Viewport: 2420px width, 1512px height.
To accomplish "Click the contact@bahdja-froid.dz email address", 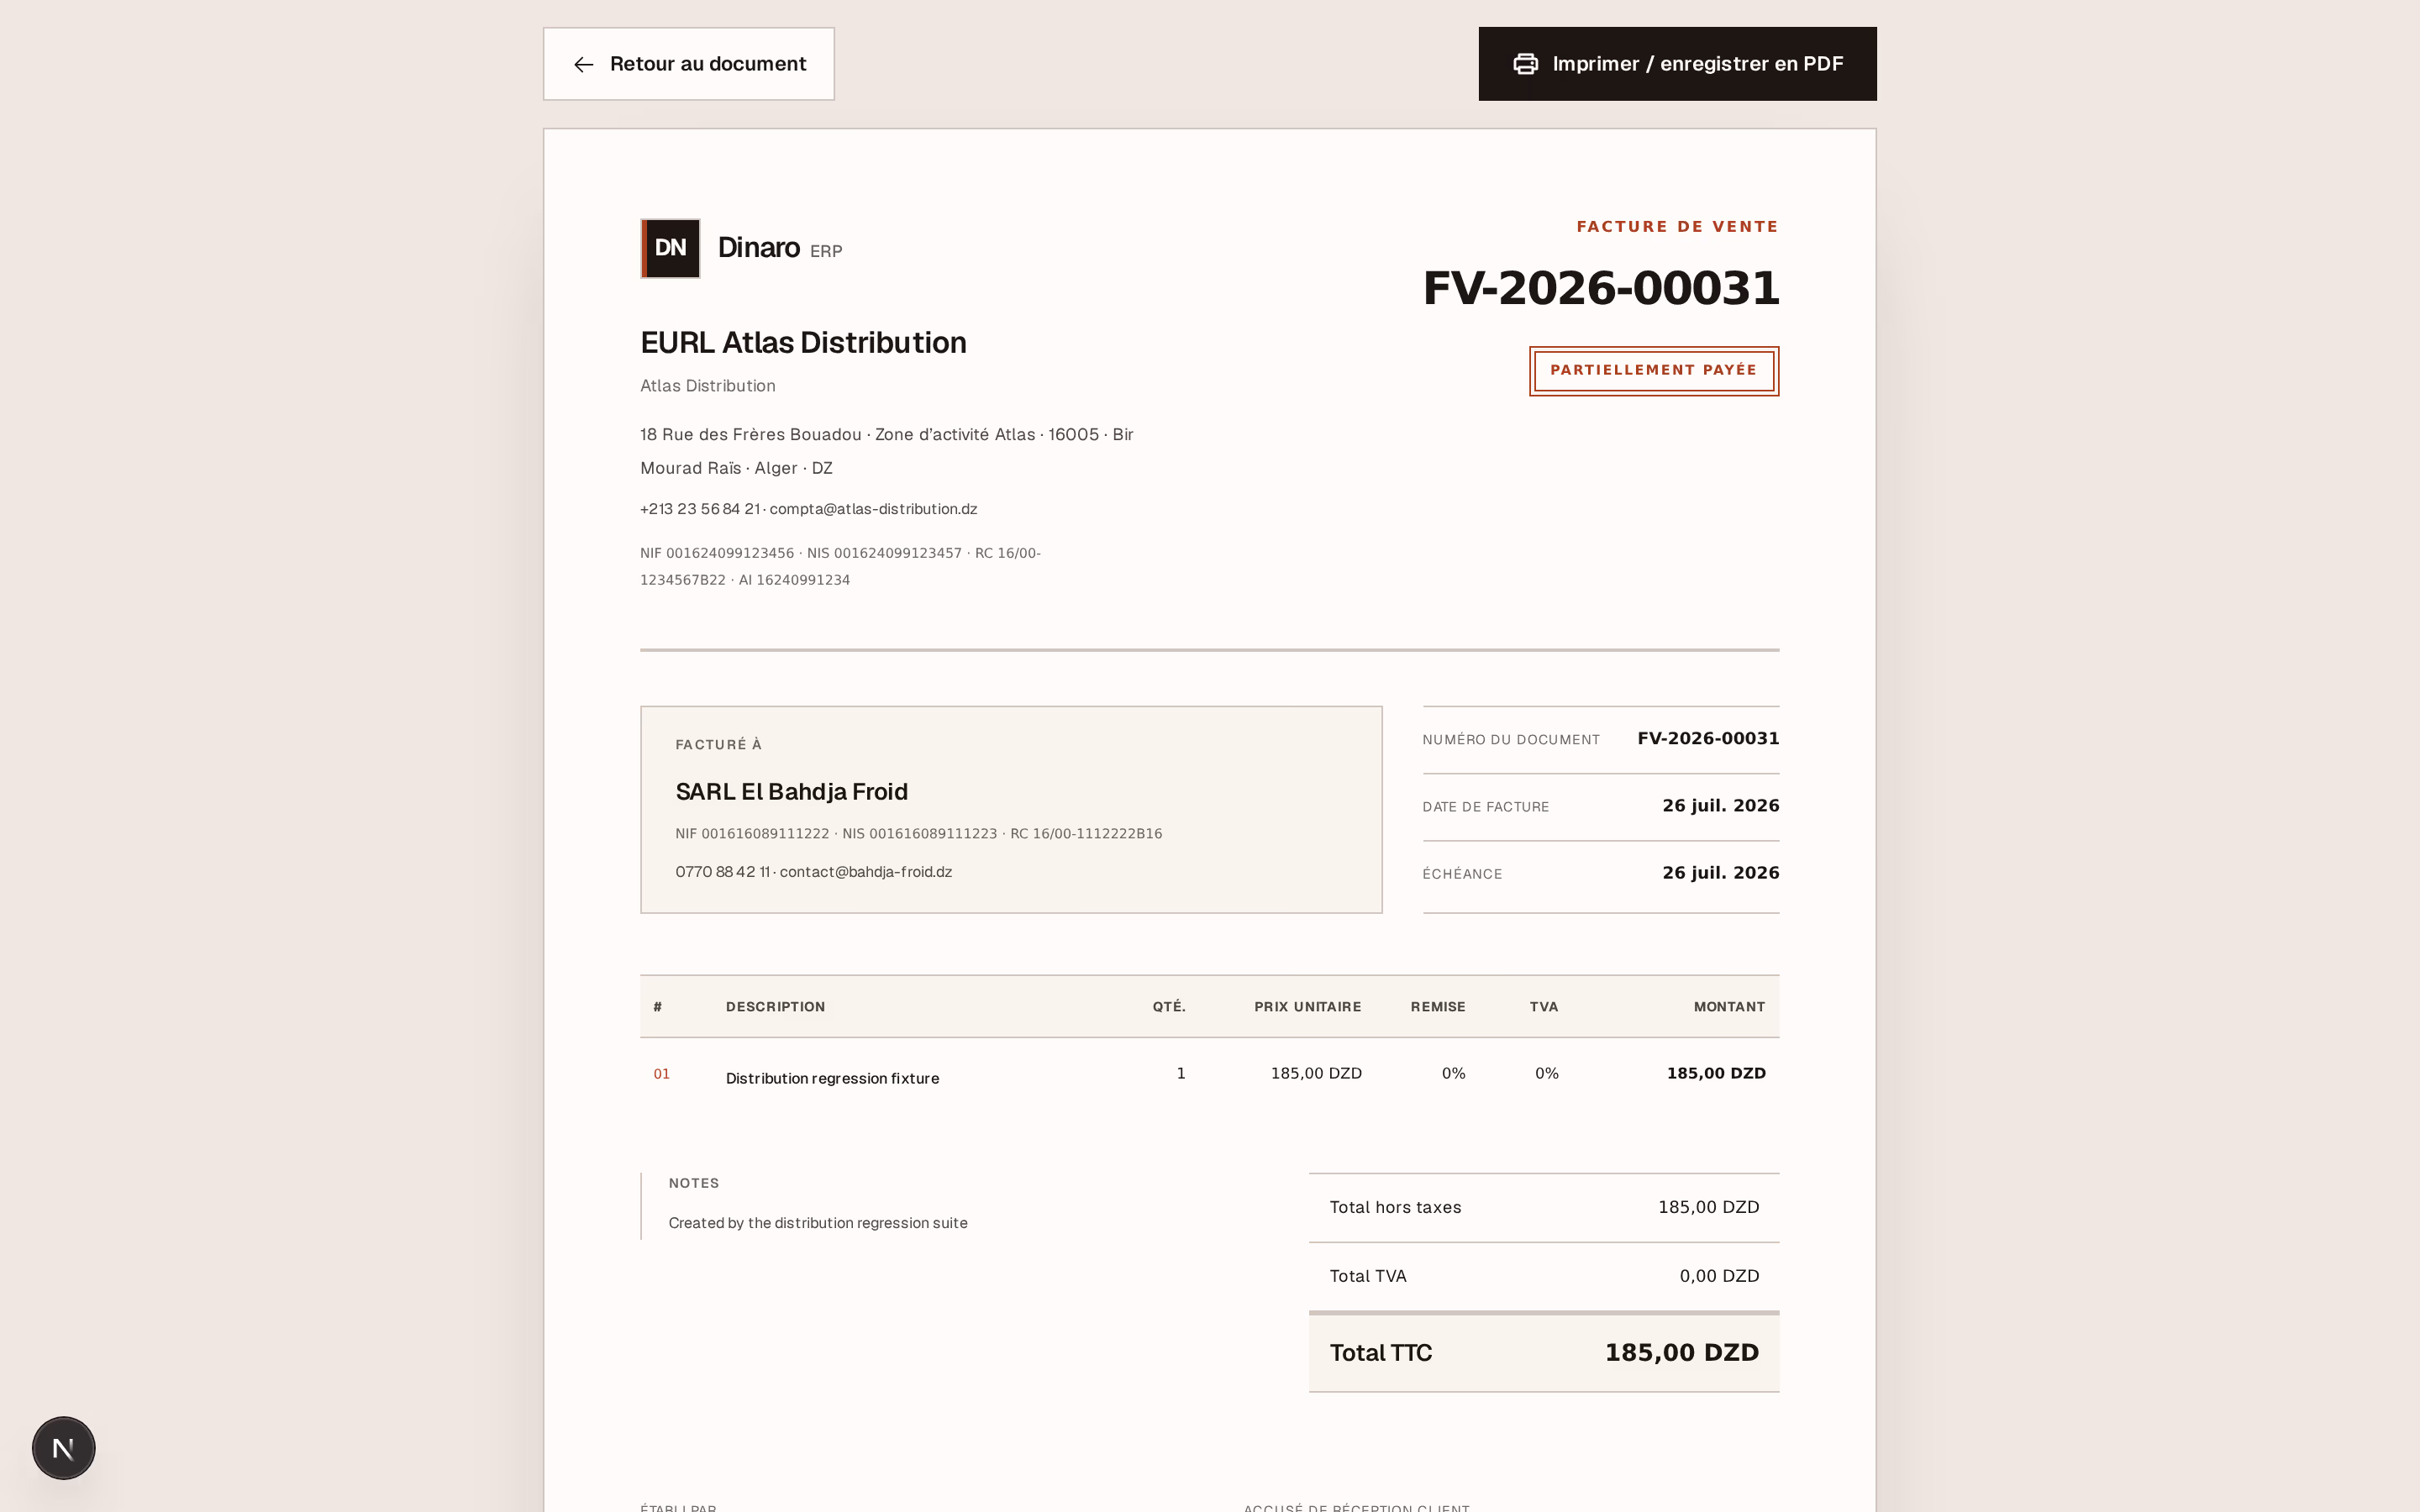I will coord(866,872).
